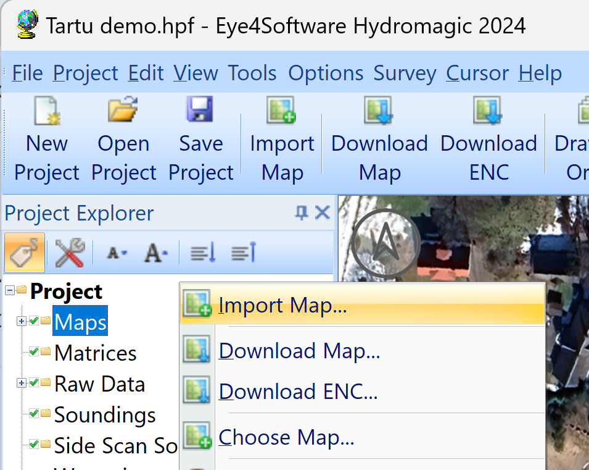
Task: Choose Choose Map... from context menu
Action: 362,437
